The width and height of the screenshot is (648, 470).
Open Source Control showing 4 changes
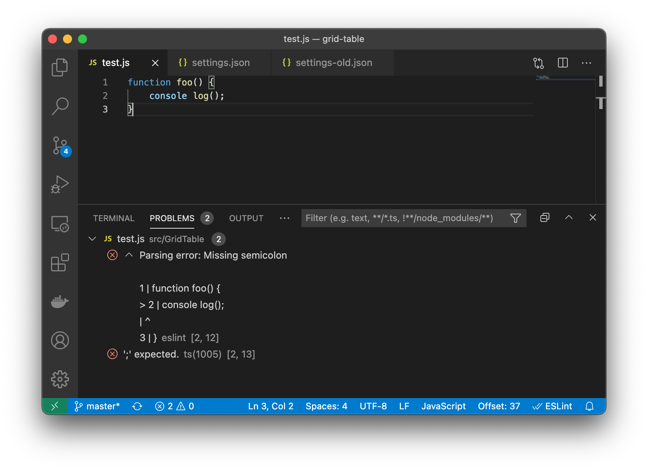click(60, 146)
